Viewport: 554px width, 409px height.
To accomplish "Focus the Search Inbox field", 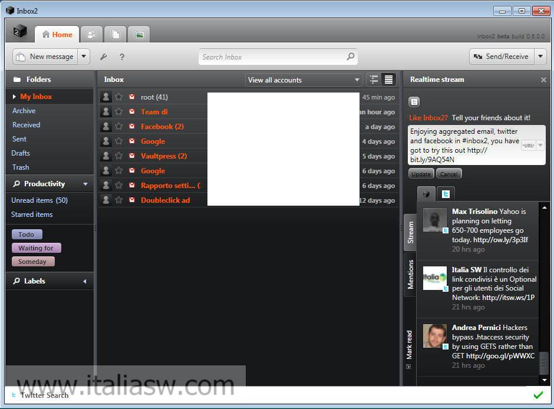I will click(x=278, y=57).
